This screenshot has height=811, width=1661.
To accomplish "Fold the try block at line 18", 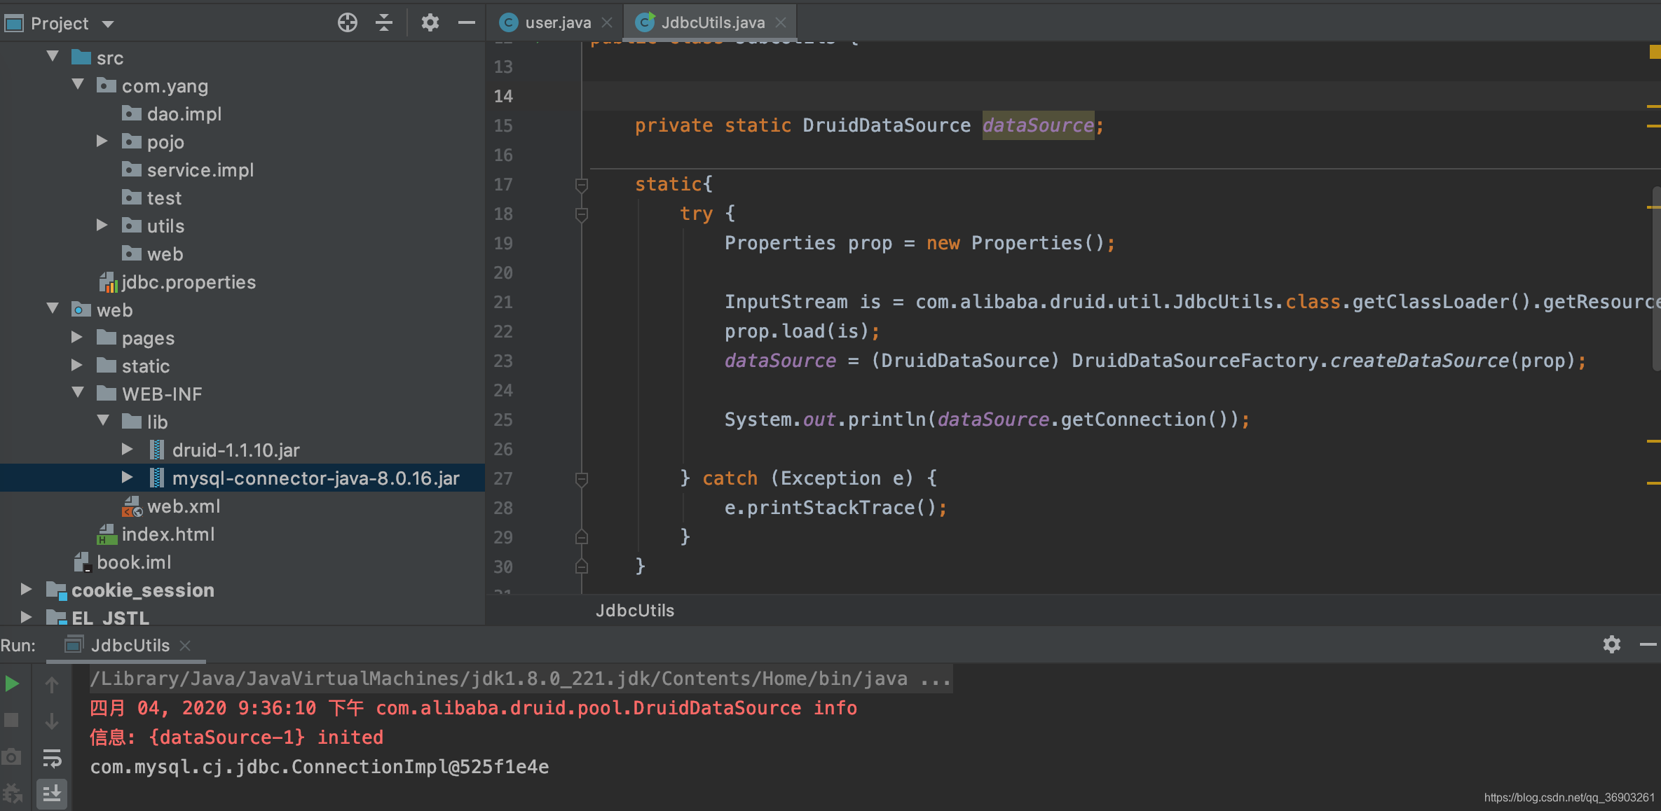I will [581, 214].
